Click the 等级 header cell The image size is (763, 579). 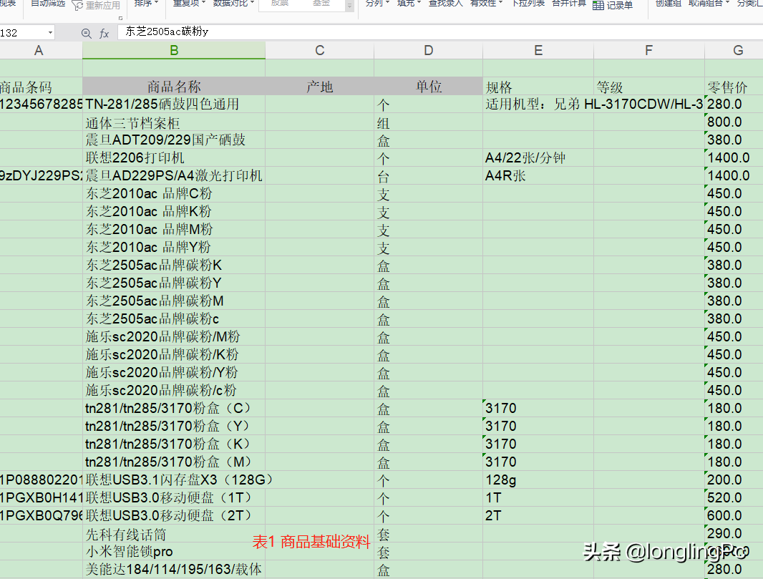(648, 87)
